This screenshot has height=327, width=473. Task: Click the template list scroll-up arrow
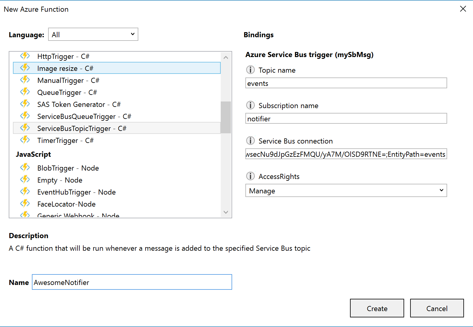(226, 57)
